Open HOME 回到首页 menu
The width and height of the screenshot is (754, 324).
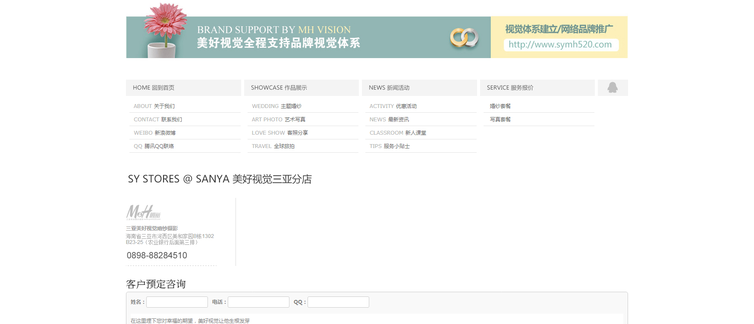tap(183, 88)
